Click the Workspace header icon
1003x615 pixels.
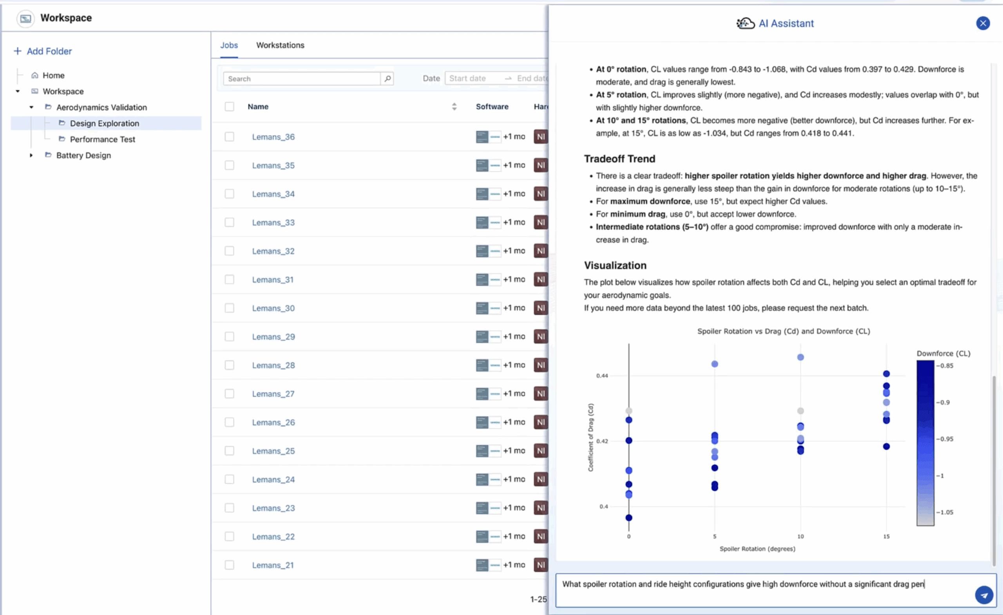click(x=25, y=18)
